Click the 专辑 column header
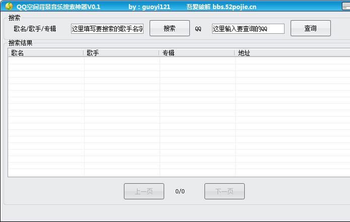 197,53
